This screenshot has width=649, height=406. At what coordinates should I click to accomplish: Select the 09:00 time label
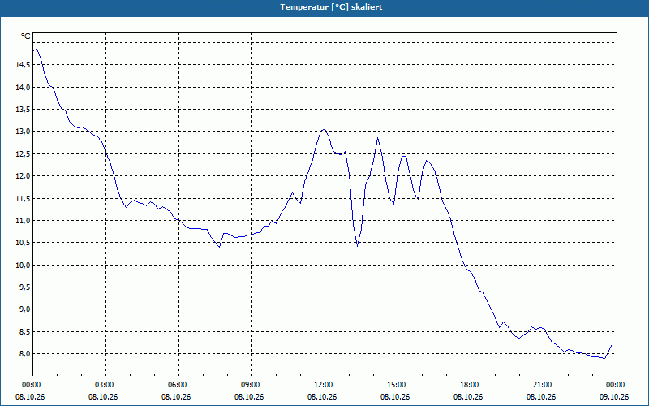[x=251, y=385]
